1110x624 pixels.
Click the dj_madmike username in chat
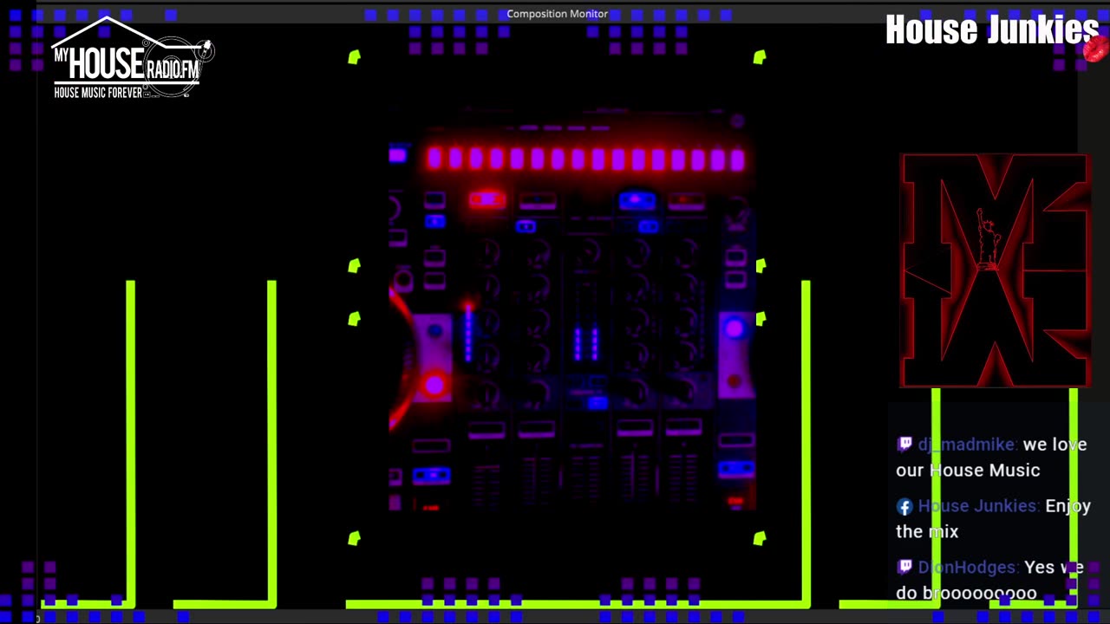click(967, 445)
